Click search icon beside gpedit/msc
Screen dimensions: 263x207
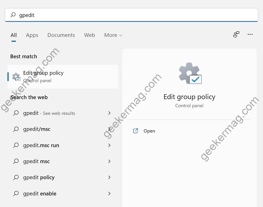coord(16,129)
